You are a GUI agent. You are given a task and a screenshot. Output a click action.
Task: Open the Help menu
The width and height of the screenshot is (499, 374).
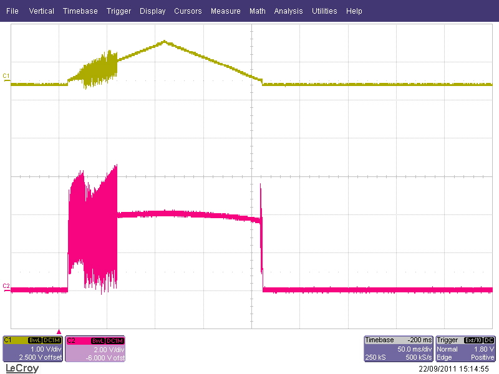point(354,11)
